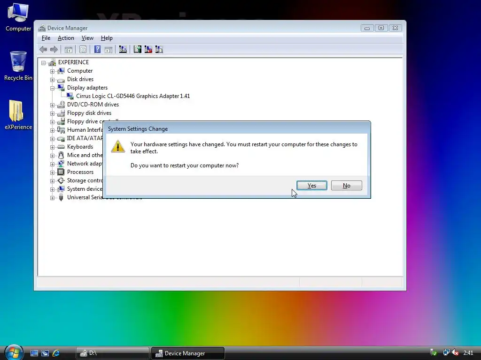481x360 pixels.
Task: Toggle the Show/Hide Console Tree toolbar icon
Action: point(69,49)
